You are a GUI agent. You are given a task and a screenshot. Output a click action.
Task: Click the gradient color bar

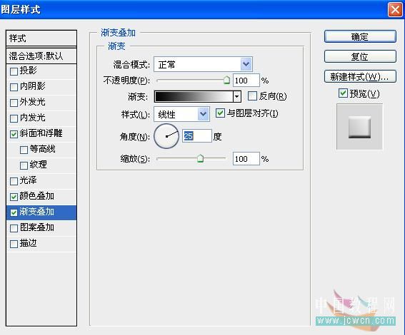pyautogui.click(x=194, y=97)
